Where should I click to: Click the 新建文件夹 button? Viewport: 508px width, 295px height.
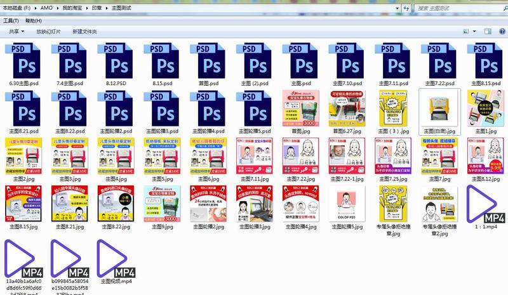point(84,31)
